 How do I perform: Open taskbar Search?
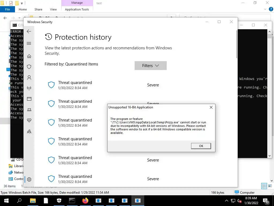19,201
